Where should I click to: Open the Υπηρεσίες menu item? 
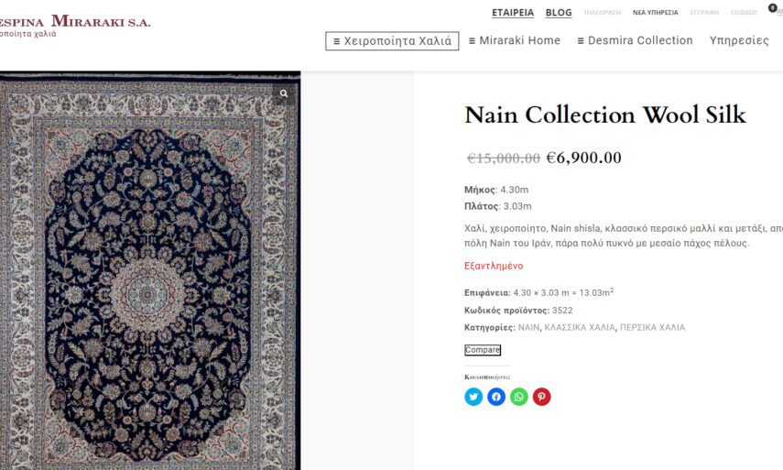click(739, 41)
